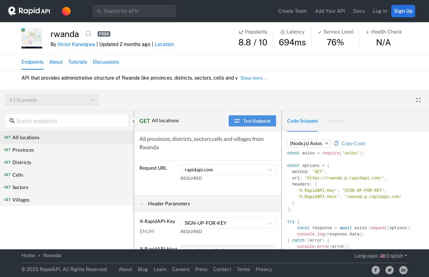429x277 pixels.
Task: Click the Health Check stat
Action: 383,38
